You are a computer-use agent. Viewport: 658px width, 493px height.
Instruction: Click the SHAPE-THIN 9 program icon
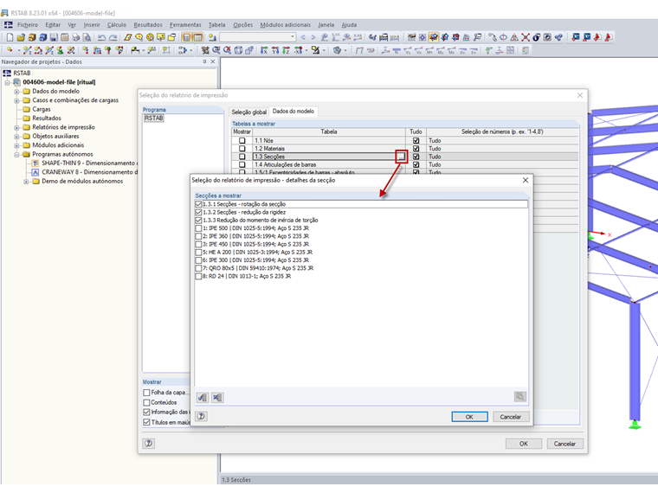35,163
